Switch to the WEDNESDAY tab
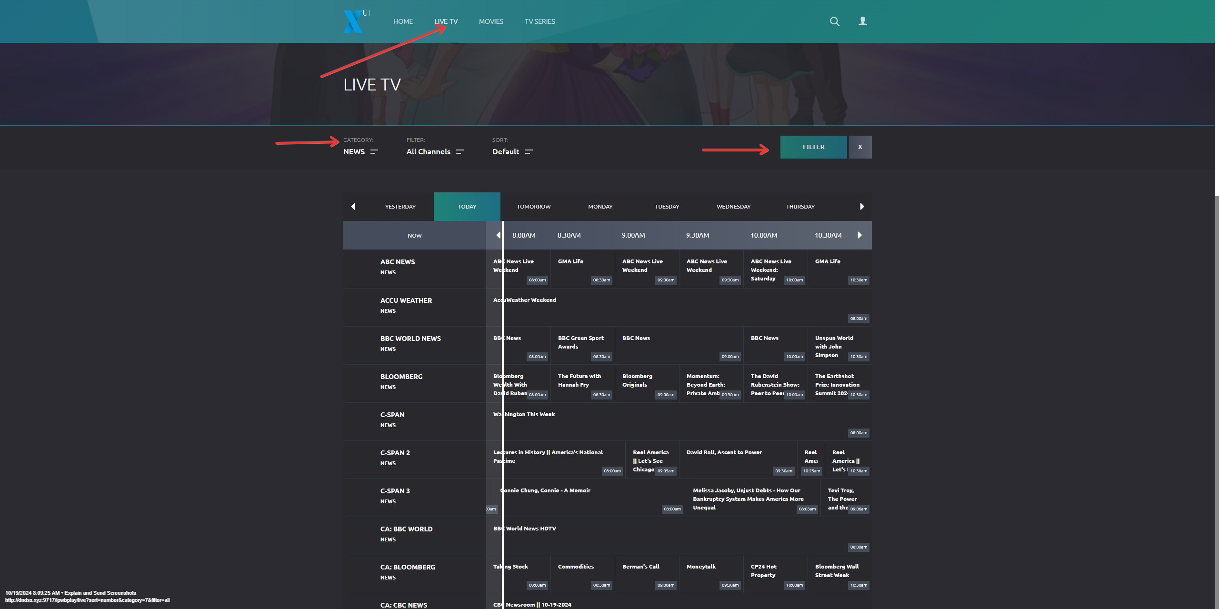This screenshot has width=1219, height=609. [734, 207]
